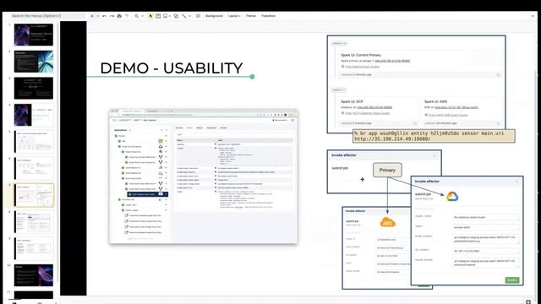This screenshot has height=304, width=541.
Task: Select slide 6 thumbnail in filmstrip
Action: [34, 168]
